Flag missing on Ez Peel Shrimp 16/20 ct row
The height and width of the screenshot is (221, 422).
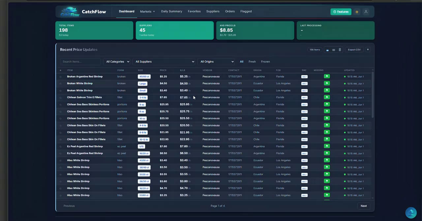tap(327, 153)
